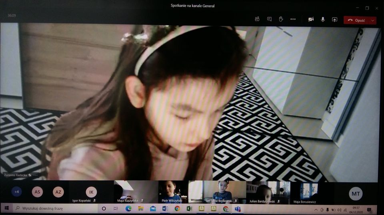384x215 pixels.
Task: Launch Excel from the Windows taskbar
Action: (189, 209)
